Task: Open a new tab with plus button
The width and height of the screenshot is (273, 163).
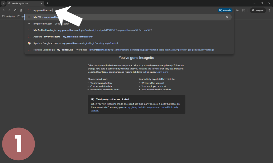Action: 47,3
